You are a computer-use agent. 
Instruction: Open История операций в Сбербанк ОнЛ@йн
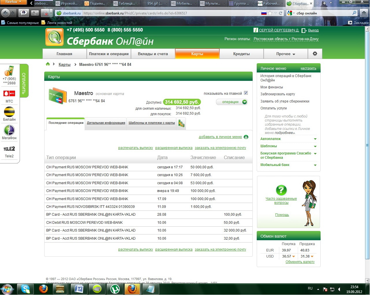pyautogui.click(x=286, y=78)
